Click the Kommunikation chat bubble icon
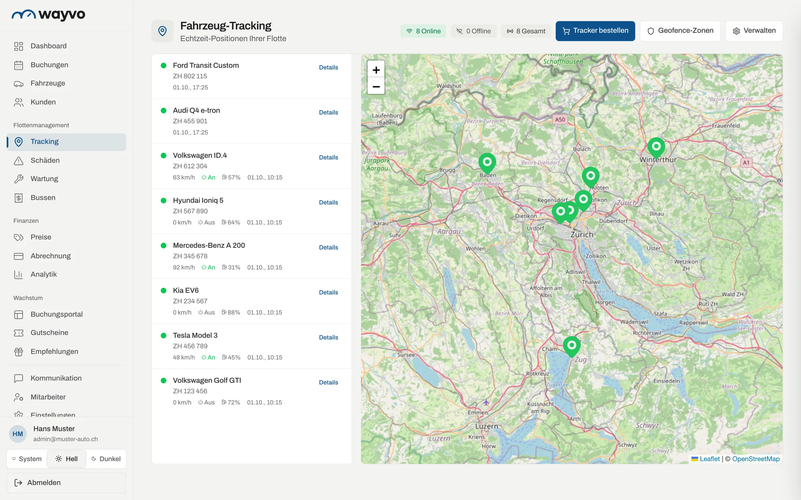The width and height of the screenshot is (801, 500). (19, 378)
